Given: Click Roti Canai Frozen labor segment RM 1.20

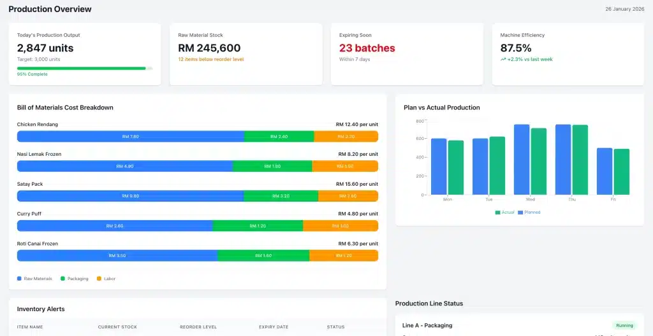Looking at the screenshot, I should pos(344,256).
